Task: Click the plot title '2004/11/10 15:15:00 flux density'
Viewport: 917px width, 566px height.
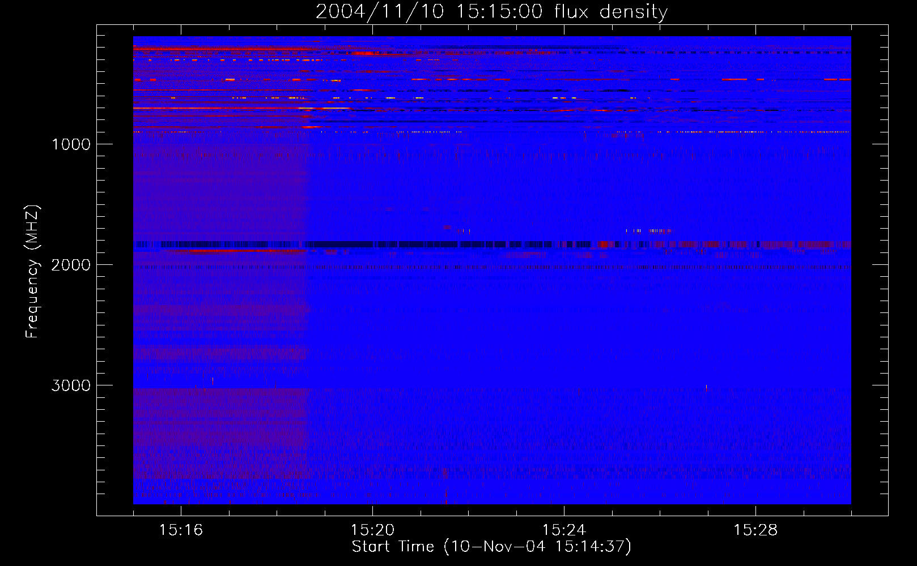Action: 491,11
